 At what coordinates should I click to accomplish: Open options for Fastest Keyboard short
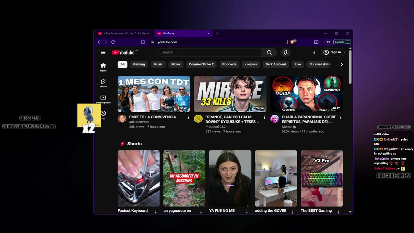(155, 212)
